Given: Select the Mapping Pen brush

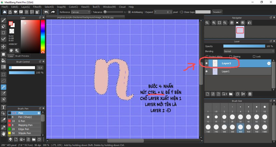Looking at the screenshot, I should pyautogui.click(x=24, y=125).
